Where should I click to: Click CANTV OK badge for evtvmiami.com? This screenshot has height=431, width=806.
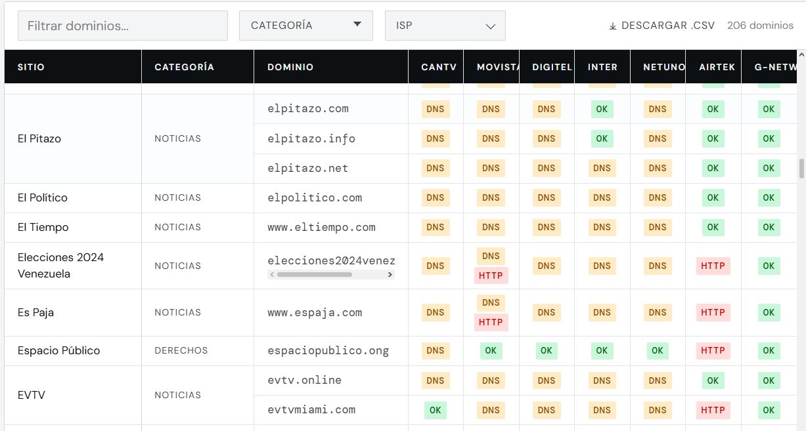click(435, 410)
